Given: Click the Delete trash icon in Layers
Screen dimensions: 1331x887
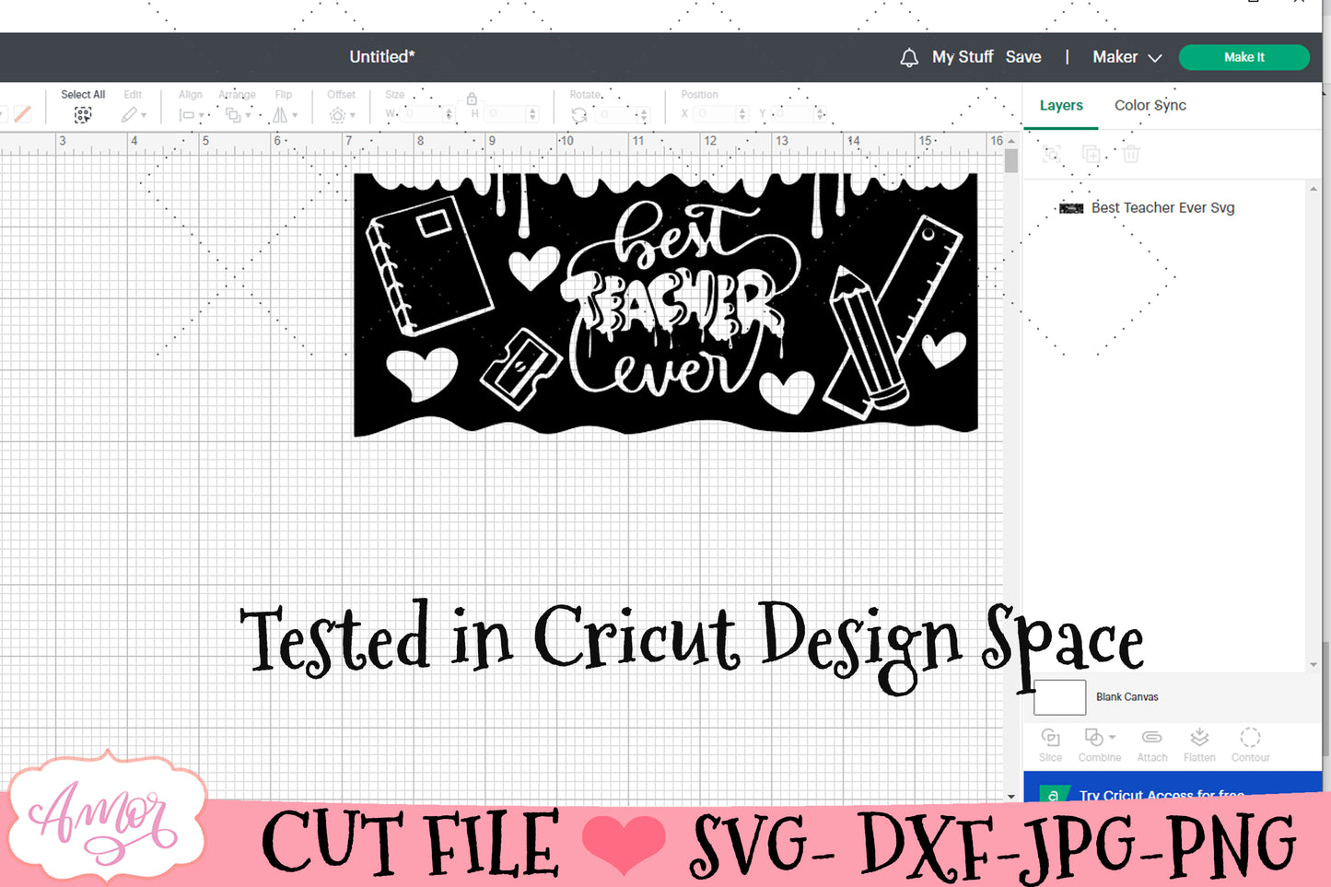Looking at the screenshot, I should click(1131, 155).
